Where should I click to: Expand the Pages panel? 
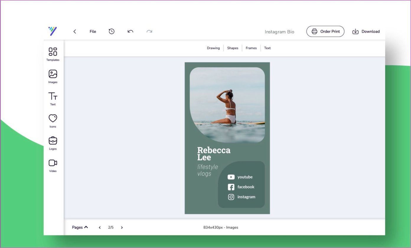(80, 227)
